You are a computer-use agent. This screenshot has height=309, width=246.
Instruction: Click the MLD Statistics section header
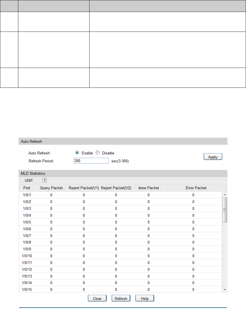click(123, 173)
